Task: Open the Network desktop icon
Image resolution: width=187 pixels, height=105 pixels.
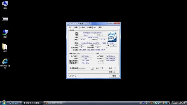Action: click(5, 34)
